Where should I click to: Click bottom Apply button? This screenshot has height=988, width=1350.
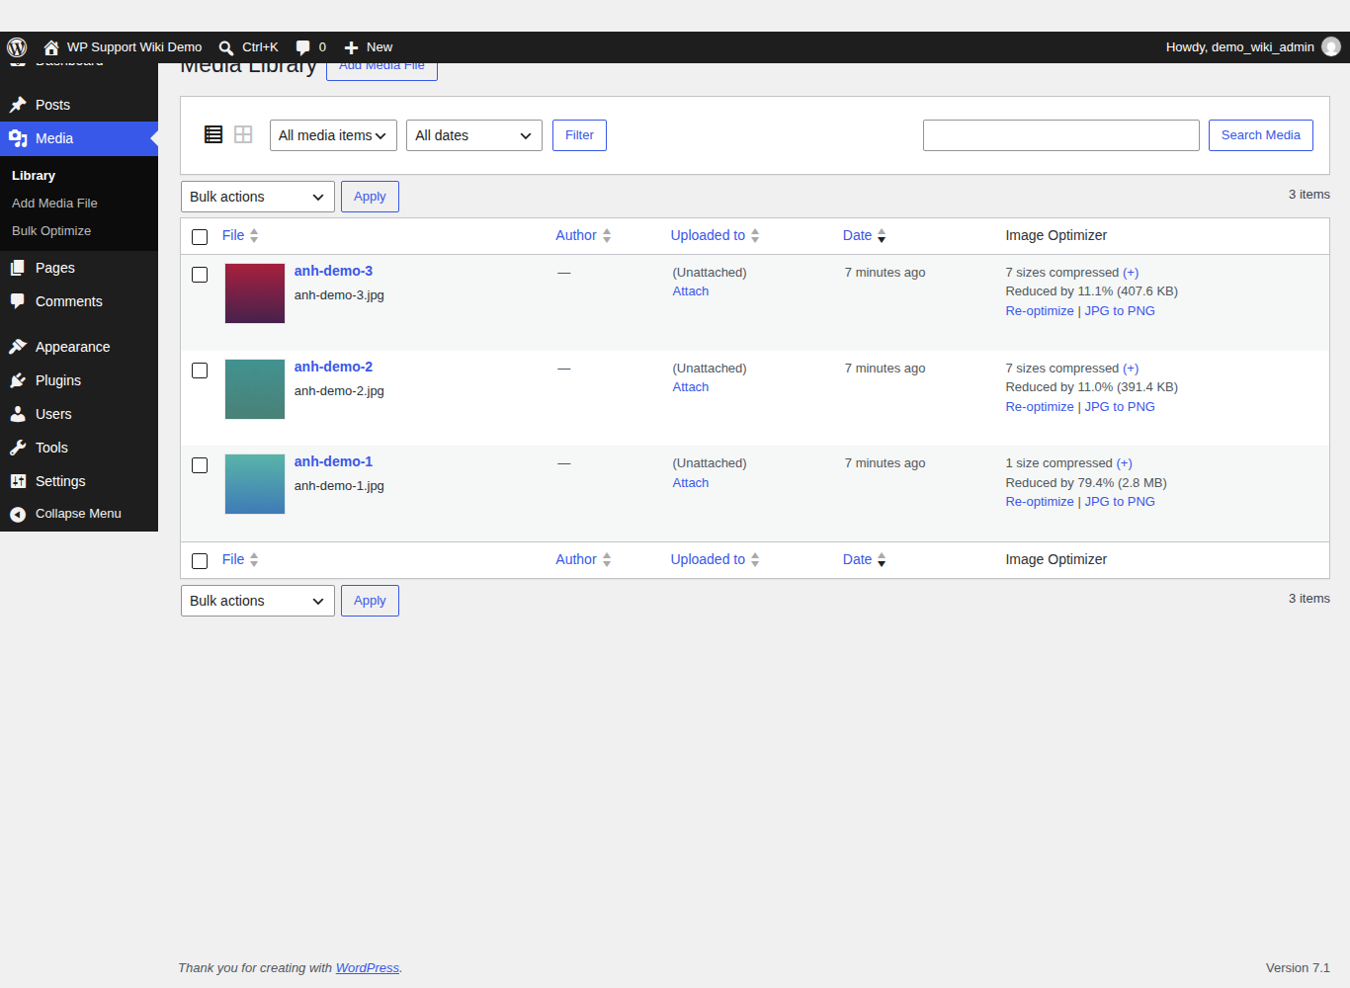pyautogui.click(x=370, y=601)
